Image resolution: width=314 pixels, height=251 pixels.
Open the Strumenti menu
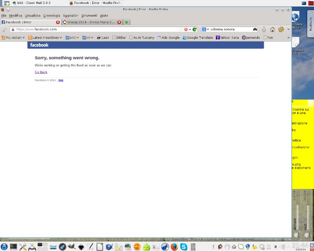point(89,16)
